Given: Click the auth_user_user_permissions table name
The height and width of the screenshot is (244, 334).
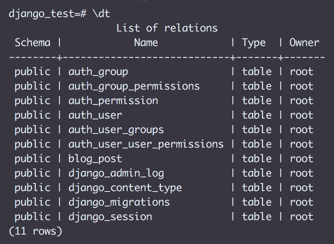Looking at the screenshot, I should point(146,144).
